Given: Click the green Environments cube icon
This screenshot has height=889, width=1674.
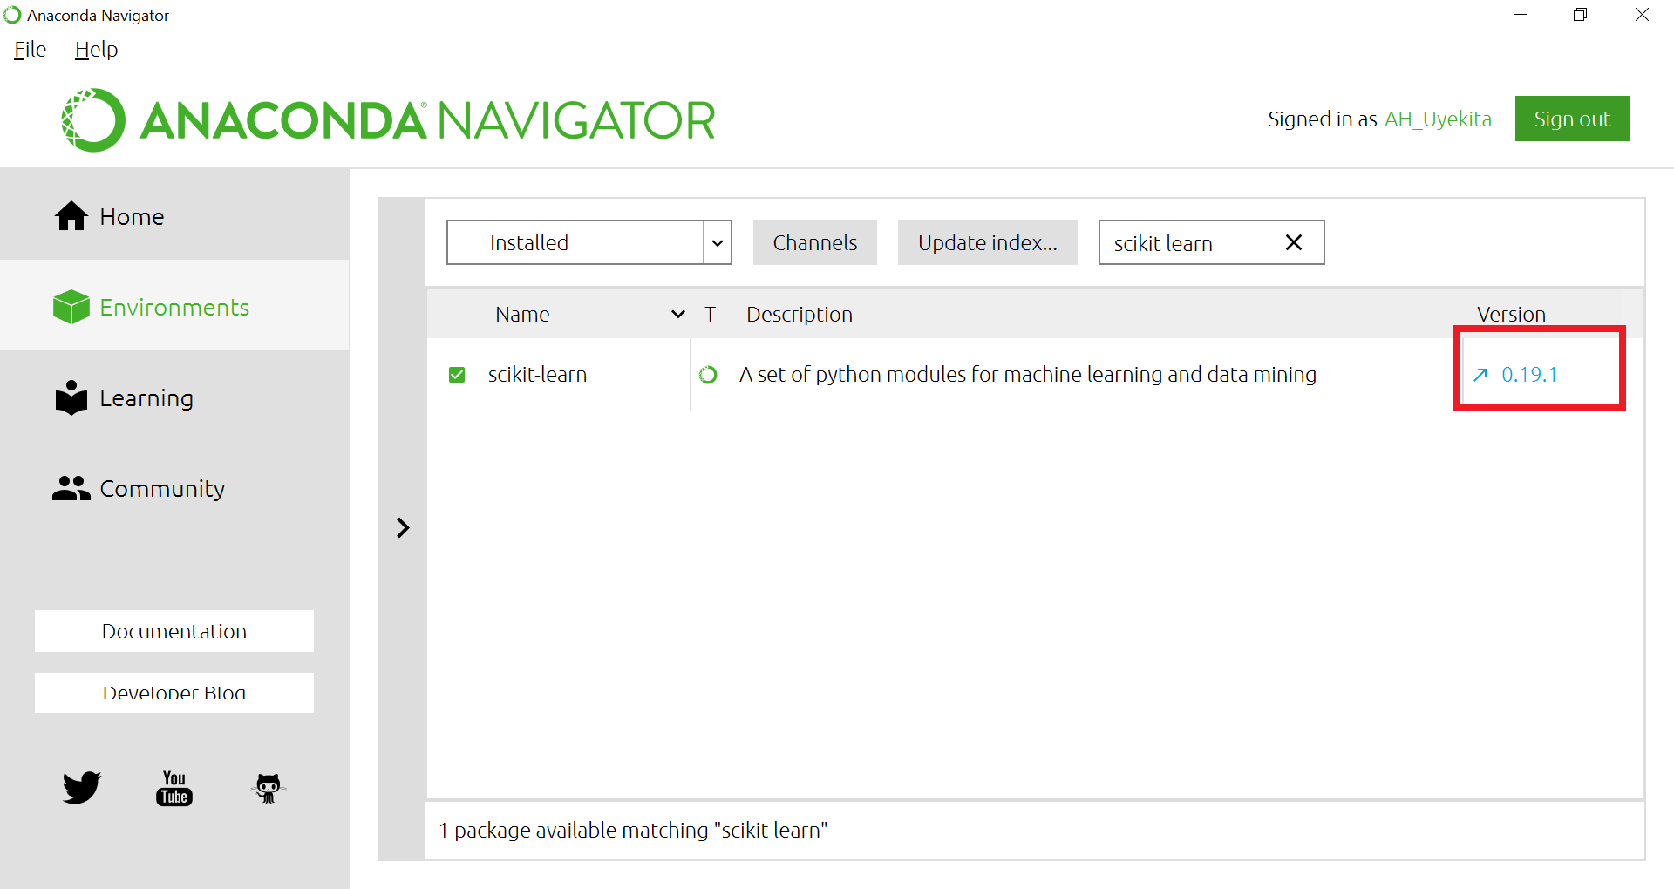Looking at the screenshot, I should [71, 307].
